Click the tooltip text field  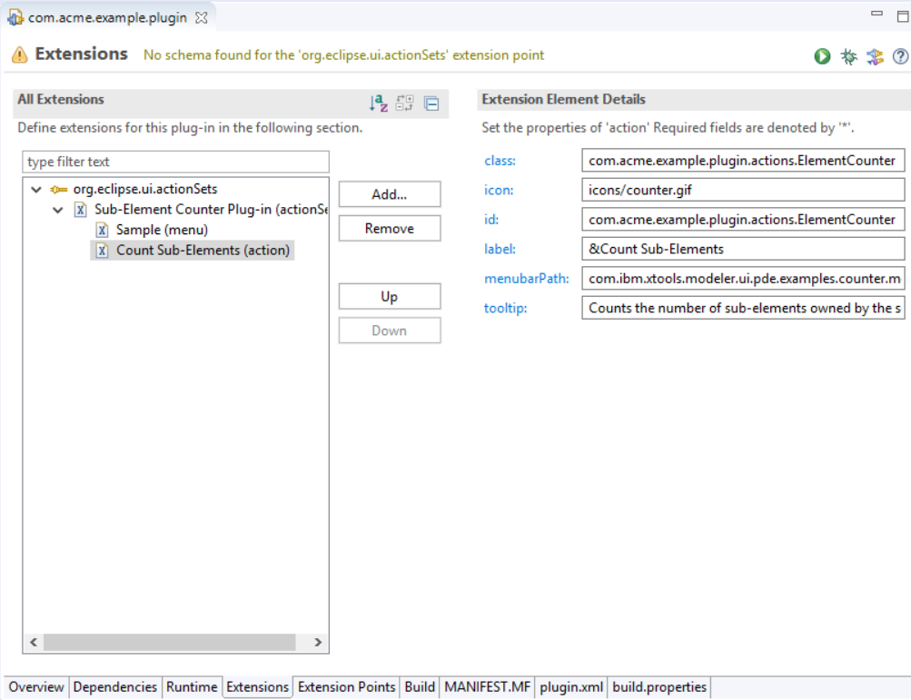743,309
